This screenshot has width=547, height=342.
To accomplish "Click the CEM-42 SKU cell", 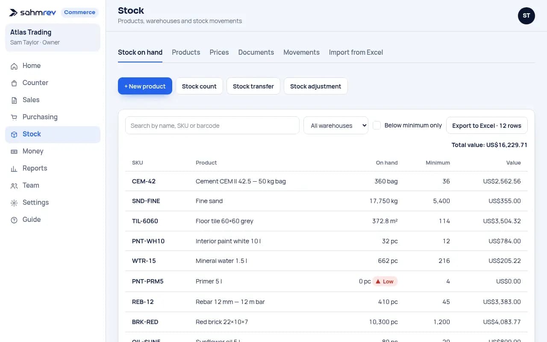I will point(144,181).
